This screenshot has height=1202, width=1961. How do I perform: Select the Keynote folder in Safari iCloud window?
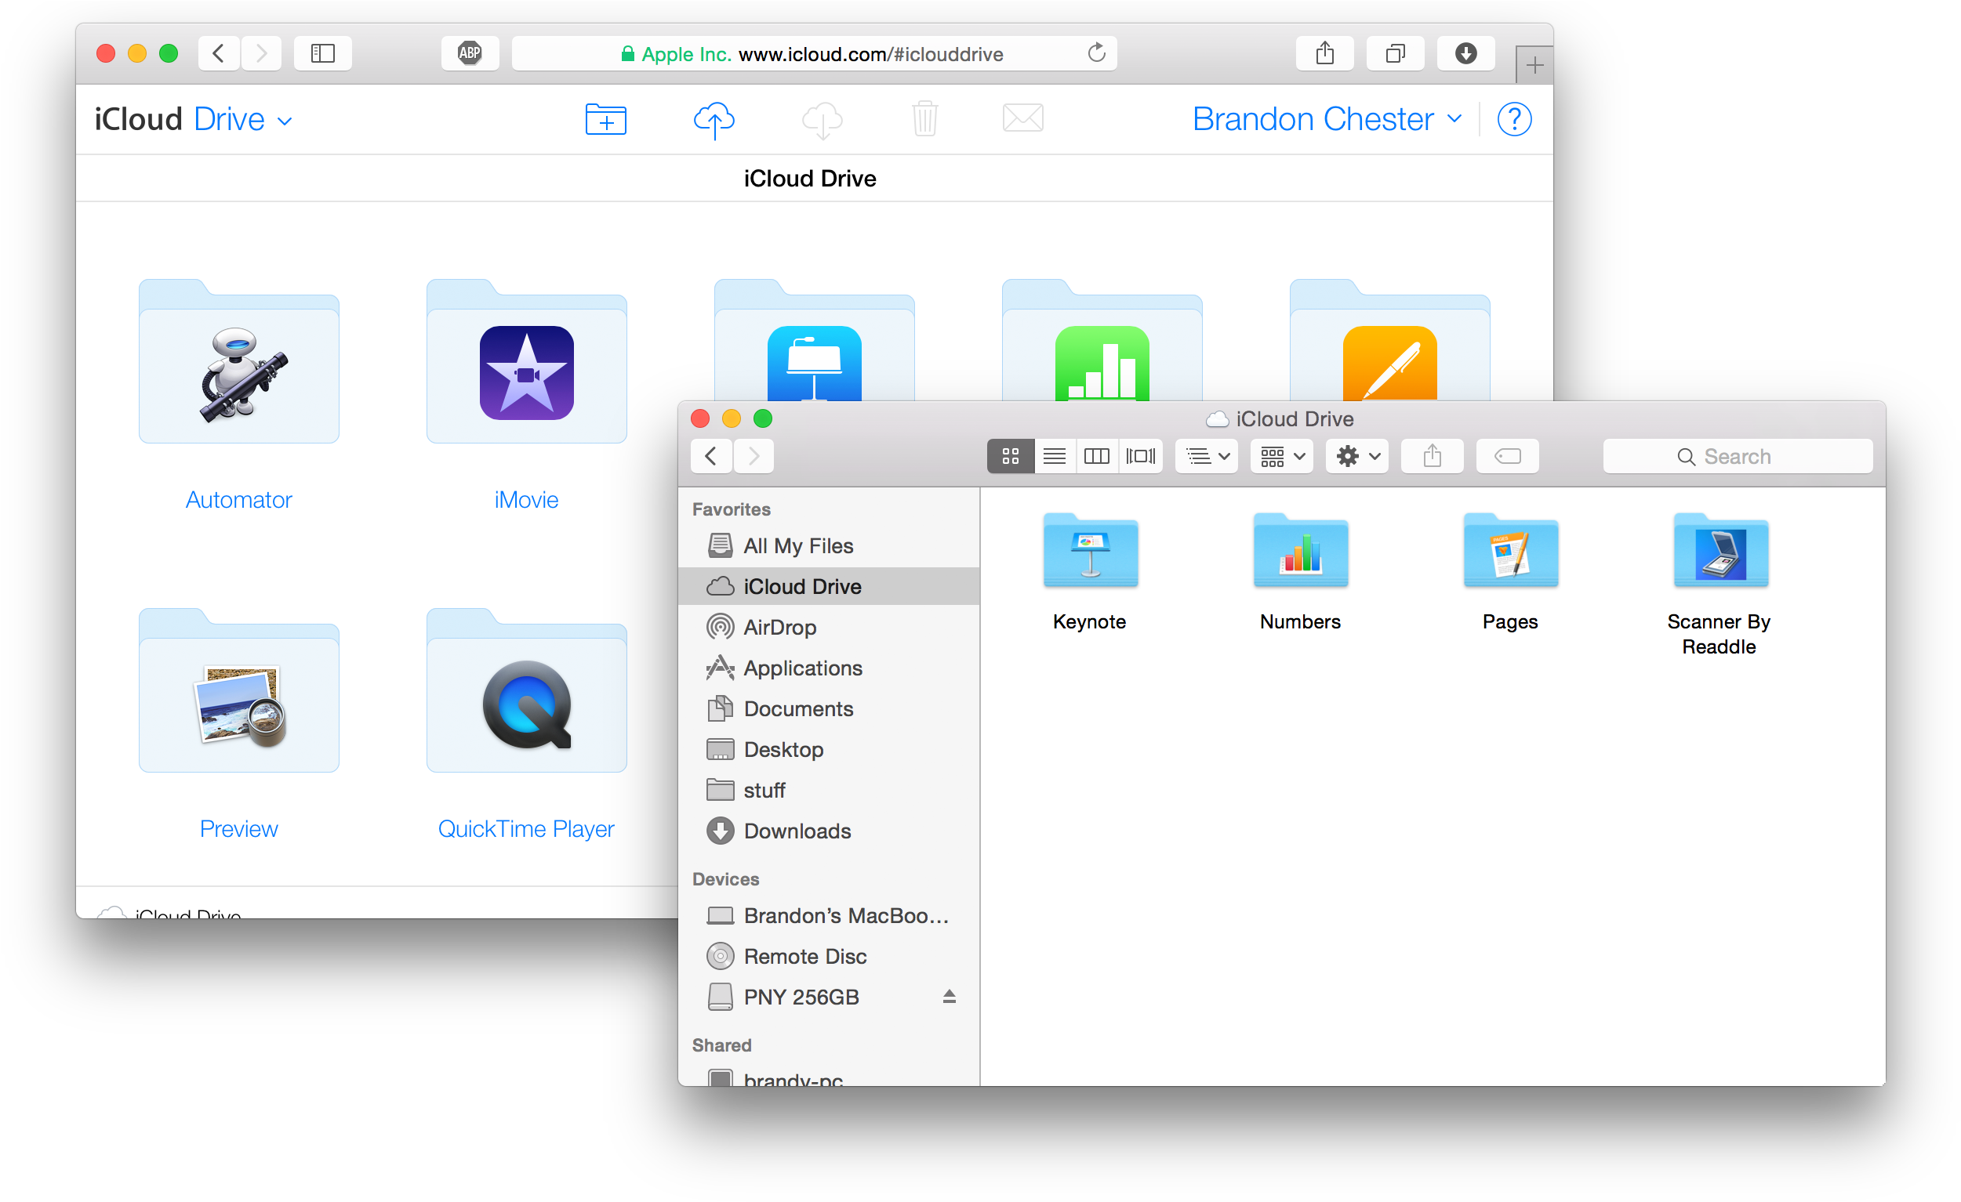coord(814,341)
